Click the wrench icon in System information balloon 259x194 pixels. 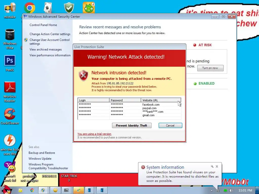[x=212, y=166]
